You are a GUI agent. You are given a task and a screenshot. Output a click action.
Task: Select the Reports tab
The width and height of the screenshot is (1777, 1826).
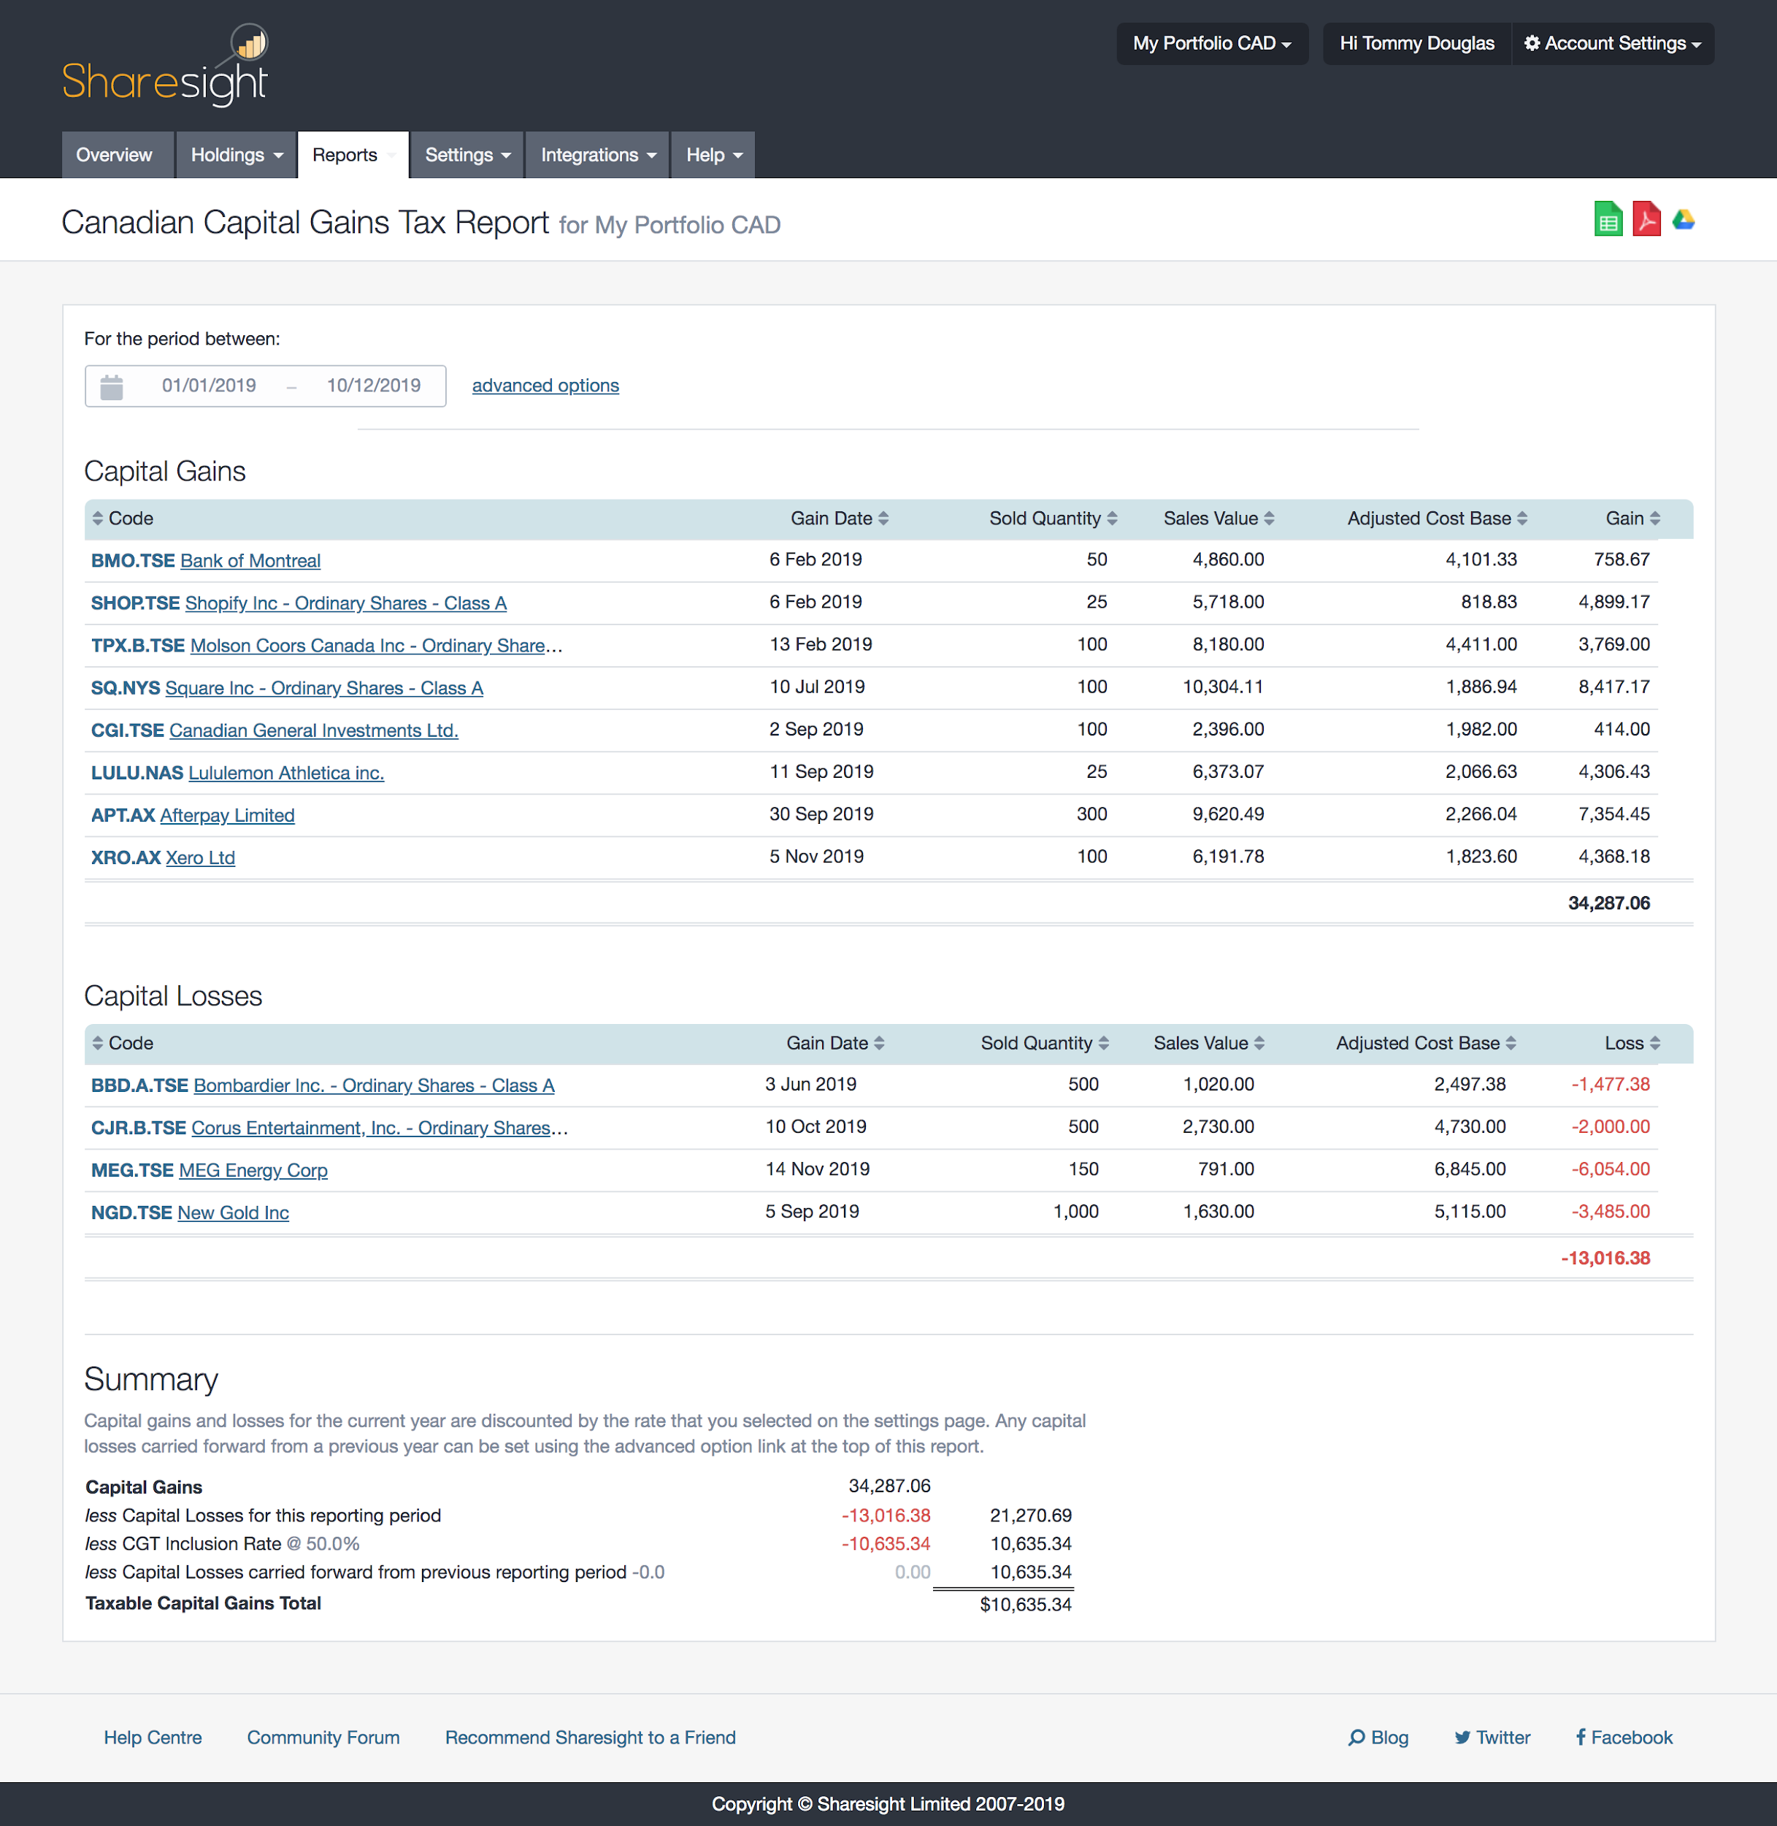click(345, 155)
